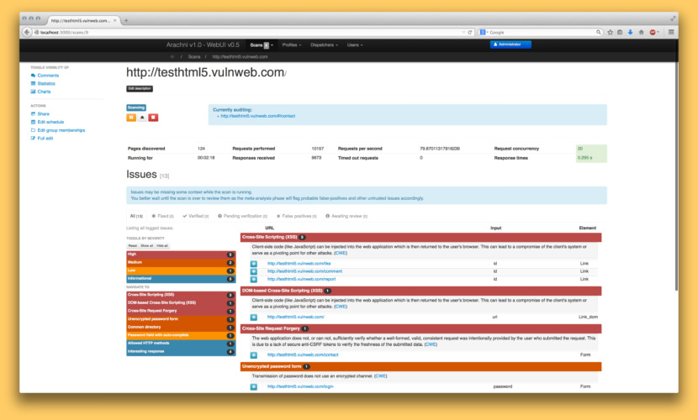Go back with the browser back arrow
This screenshot has height=420, width=698.
pos(27,32)
